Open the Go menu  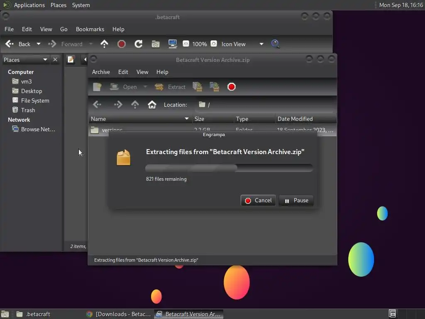click(x=64, y=29)
